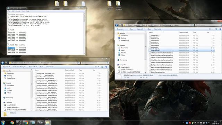Click Notepad's scroll down arrow

(x=84, y=54)
